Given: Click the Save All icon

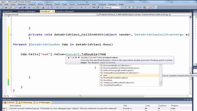Looking at the screenshot, I should pos(24,7).
